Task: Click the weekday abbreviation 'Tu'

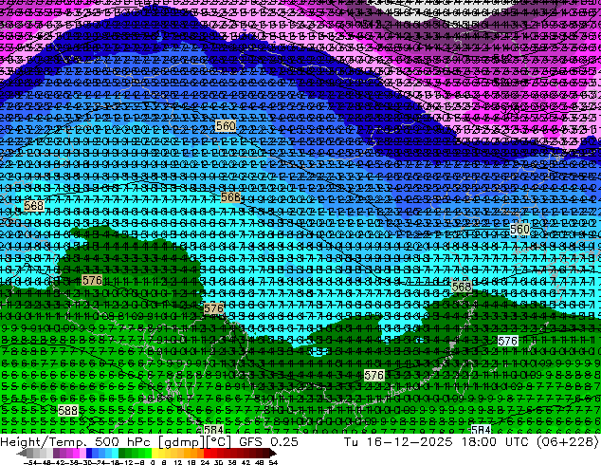Action: click(x=351, y=441)
